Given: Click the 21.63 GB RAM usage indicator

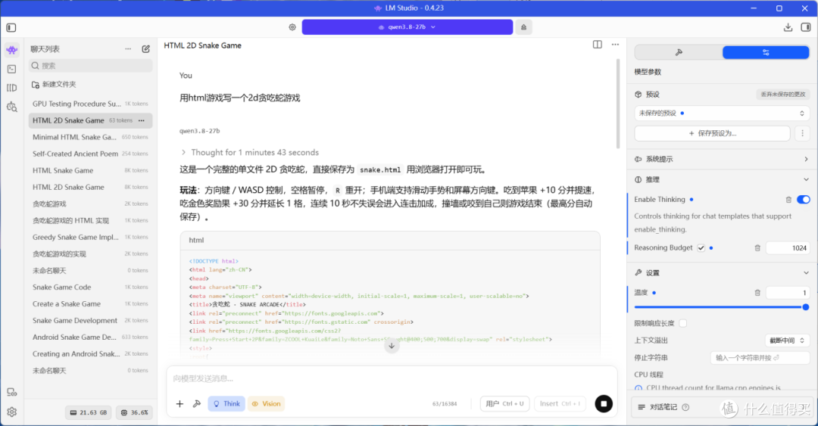Looking at the screenshot, I should pyautogui.click(x=88, y=412).
